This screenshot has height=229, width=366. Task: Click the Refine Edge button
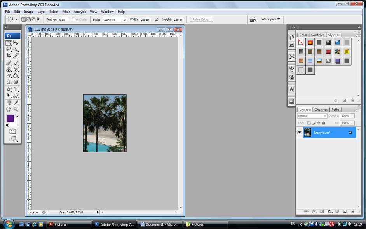coord(202,19)
